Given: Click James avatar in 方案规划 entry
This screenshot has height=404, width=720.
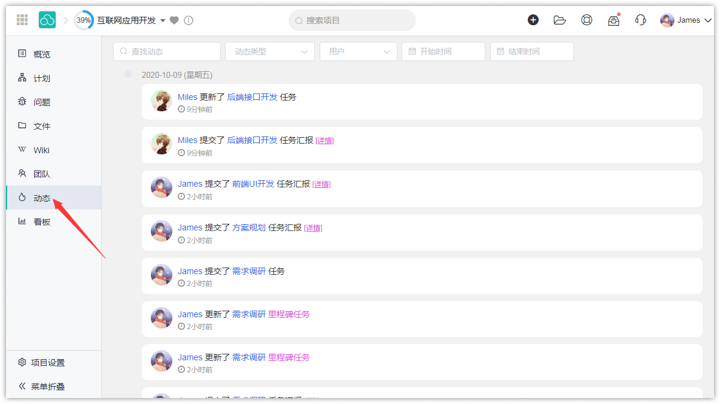Looking at the screenshot, I should coord(162,231).
